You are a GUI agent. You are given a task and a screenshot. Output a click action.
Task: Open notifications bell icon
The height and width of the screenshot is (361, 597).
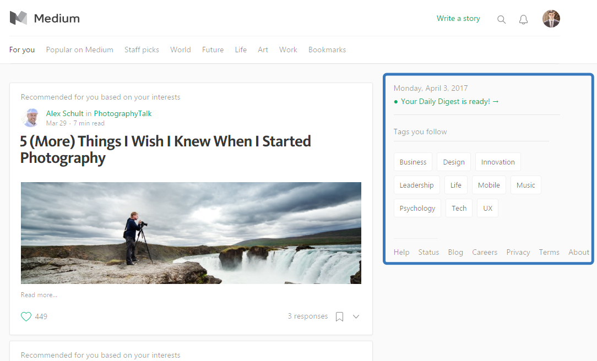click(x=523, y=19)
